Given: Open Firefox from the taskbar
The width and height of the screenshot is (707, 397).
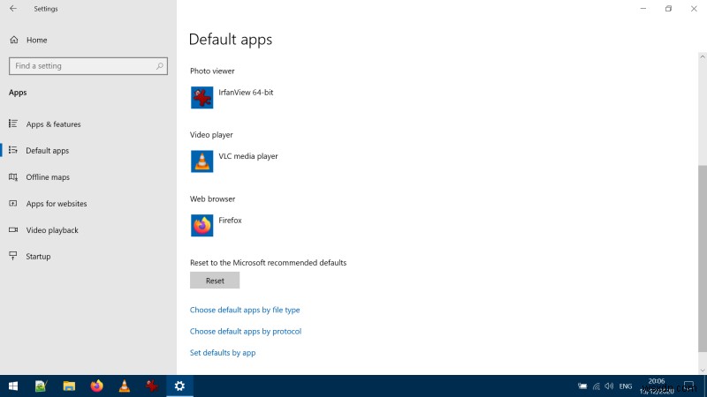Looking at the screenshot, I should [x=96, y=386].
